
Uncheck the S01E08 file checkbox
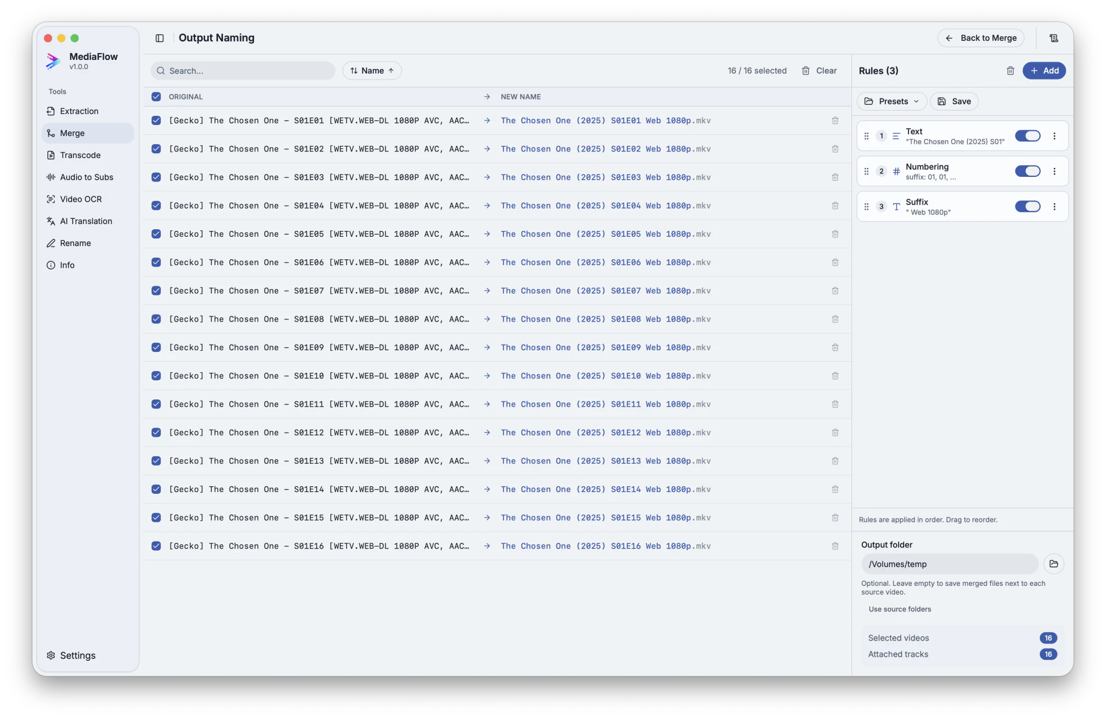(x=156, y=319)
